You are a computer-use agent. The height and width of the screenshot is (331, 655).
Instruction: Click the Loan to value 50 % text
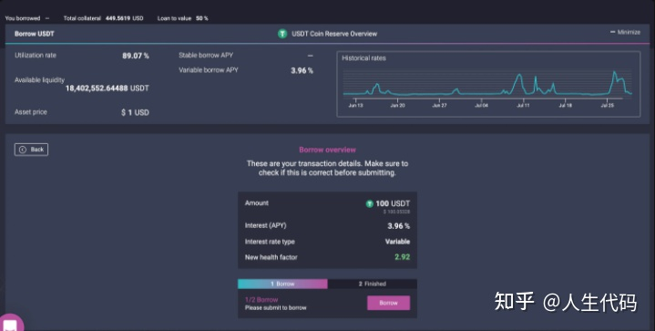click(182, 18)
